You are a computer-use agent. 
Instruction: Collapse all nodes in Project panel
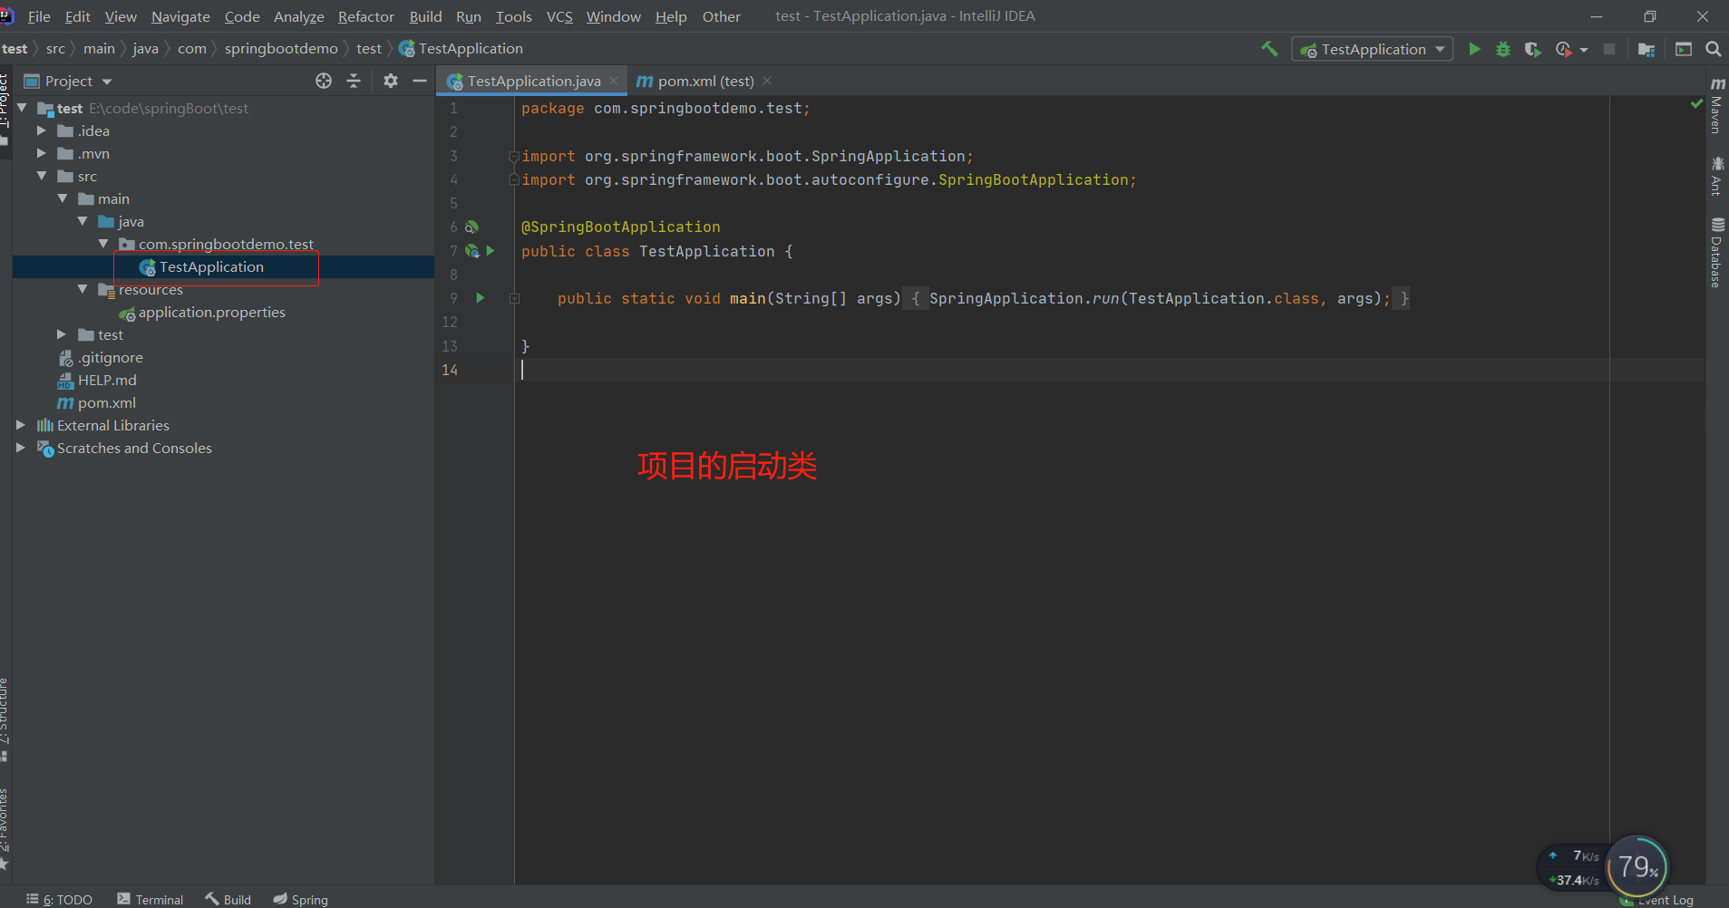click(x=354, y=81)
